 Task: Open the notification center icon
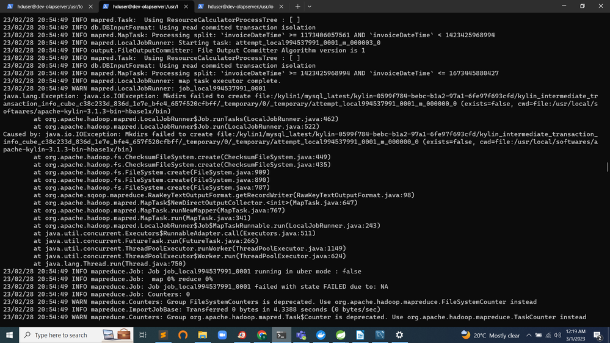point(598,335)
